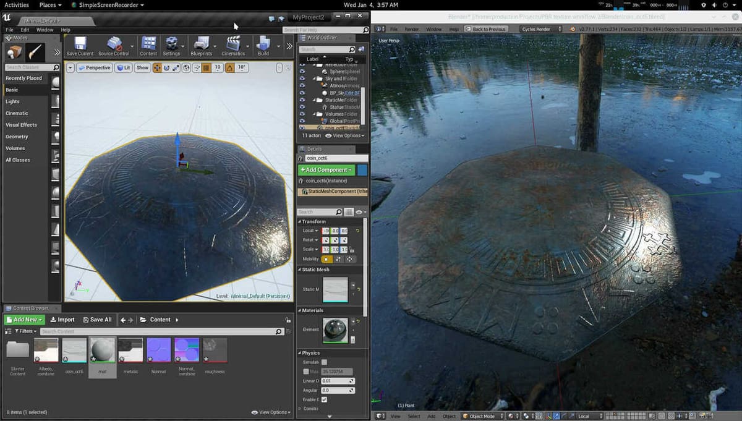The width and height of the screenshot is (742, 421).
Task: Click the Blueprints toolbar icon
Action: pos(202,43)
